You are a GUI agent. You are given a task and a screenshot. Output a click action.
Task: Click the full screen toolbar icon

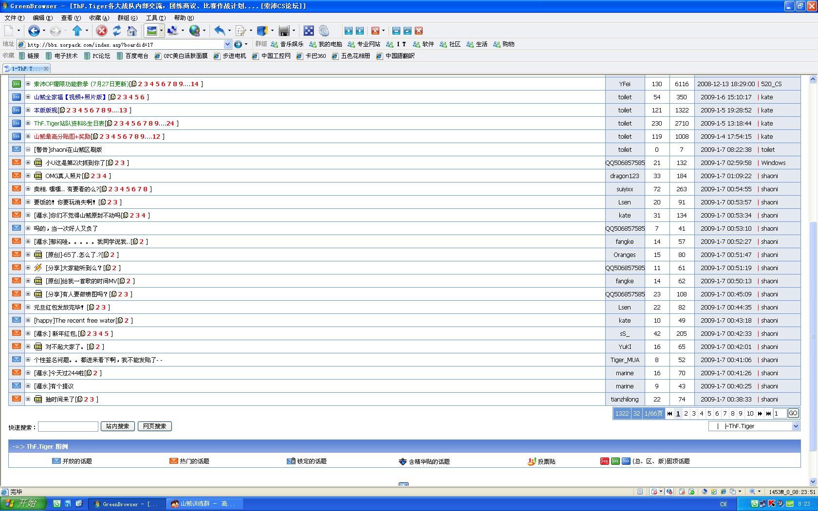coord(309,31)
